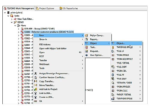Choose Object... in the Object submenu
The height and width of the screenshot is (111, 150).
[x=127, y=43]
